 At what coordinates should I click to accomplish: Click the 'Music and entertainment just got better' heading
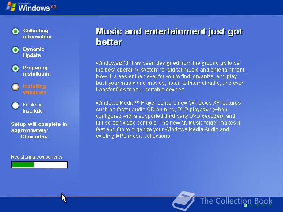(x=169, y=37)
